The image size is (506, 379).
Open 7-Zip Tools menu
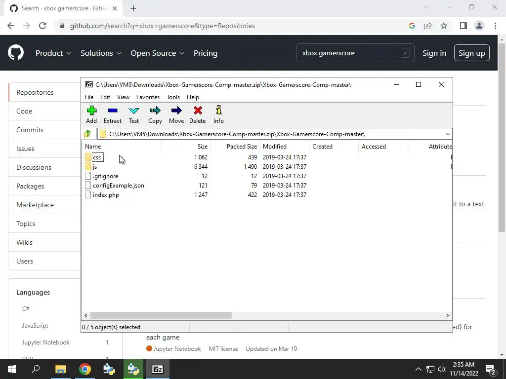click(173, 97)
